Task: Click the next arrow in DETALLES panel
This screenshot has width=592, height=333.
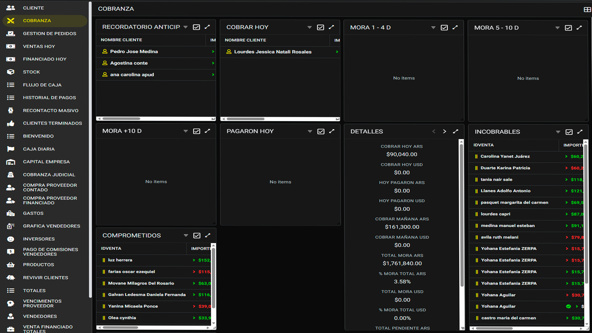Action: click(x=444, y=131)
